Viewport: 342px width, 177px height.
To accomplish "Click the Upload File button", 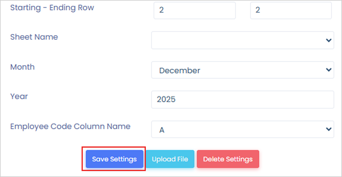I will 170,159.
